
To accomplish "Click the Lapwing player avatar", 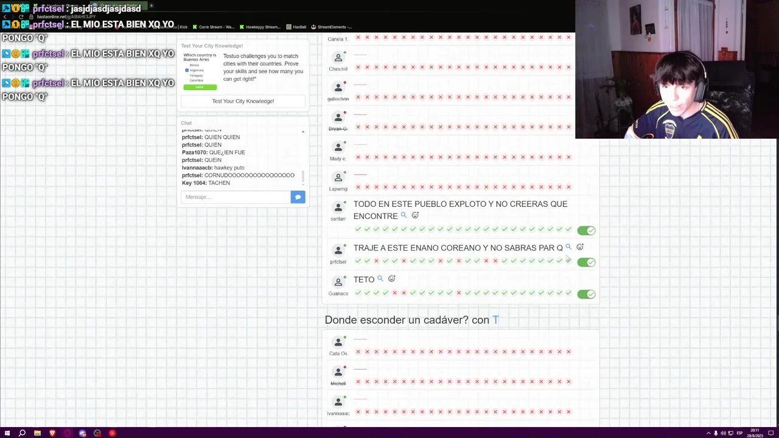I will coord(338,178).
